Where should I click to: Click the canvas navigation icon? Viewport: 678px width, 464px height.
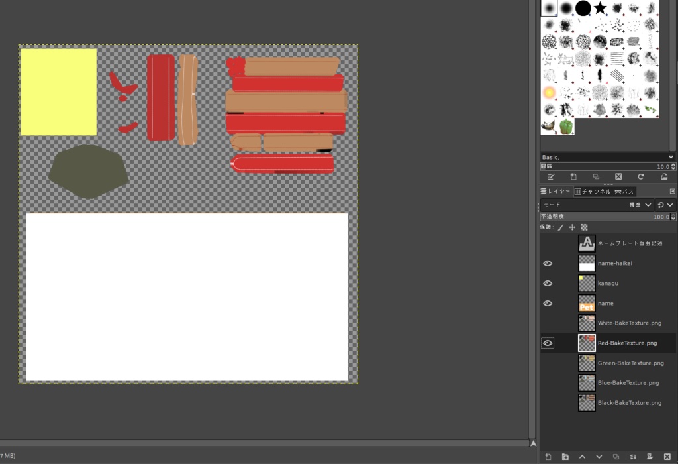point(533,443)
